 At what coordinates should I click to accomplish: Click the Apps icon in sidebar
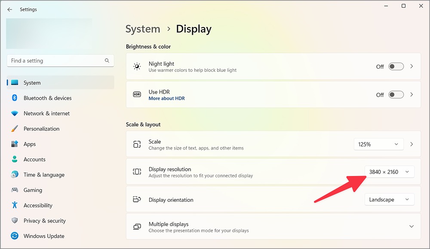15,144
